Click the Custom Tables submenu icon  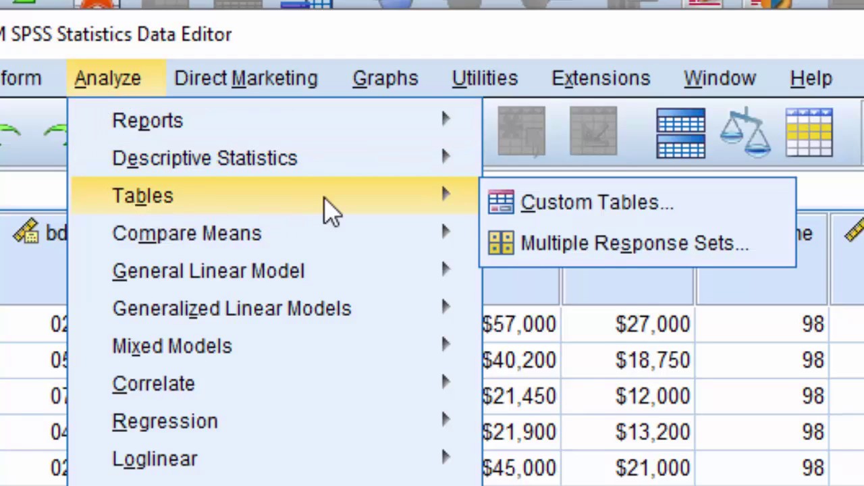click(x=501, y=202)
